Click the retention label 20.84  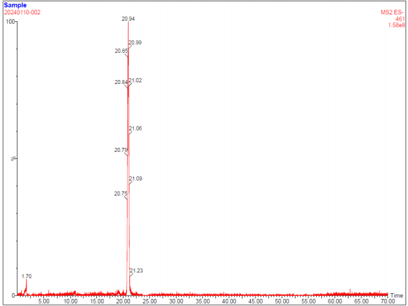121,82
